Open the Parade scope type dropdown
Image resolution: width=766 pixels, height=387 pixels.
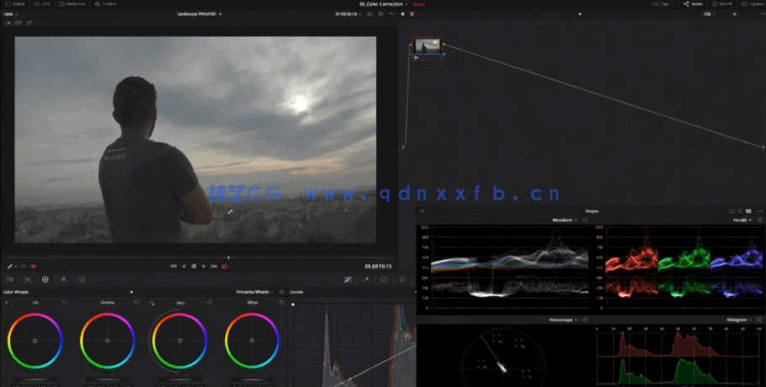coord(742,220)
